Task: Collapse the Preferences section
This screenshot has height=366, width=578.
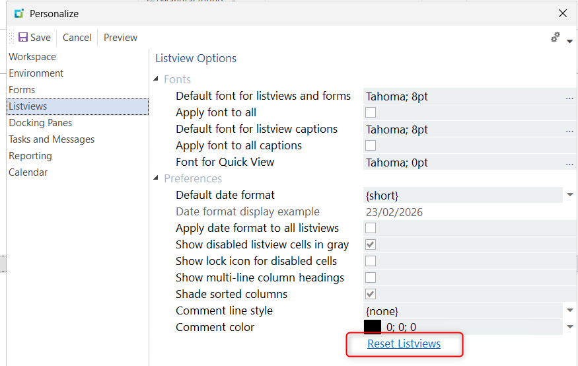Action: pos(157,178)
